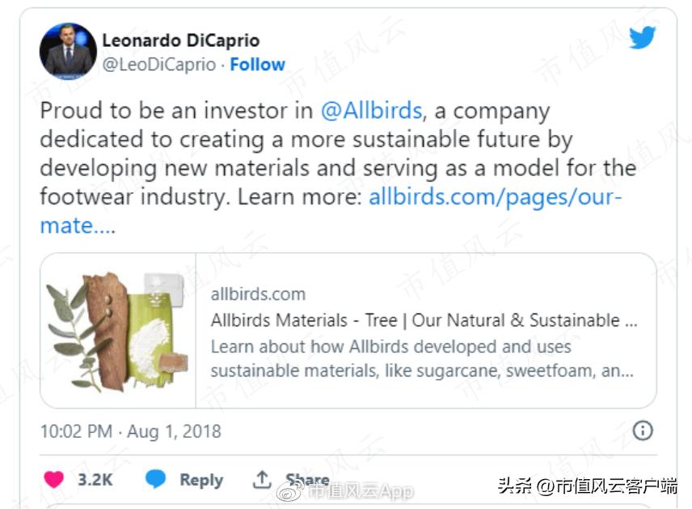This screenshot has width=692, height=509.
Task: Follow Leonardo DiCaprio
Action: tap(257, 64)
